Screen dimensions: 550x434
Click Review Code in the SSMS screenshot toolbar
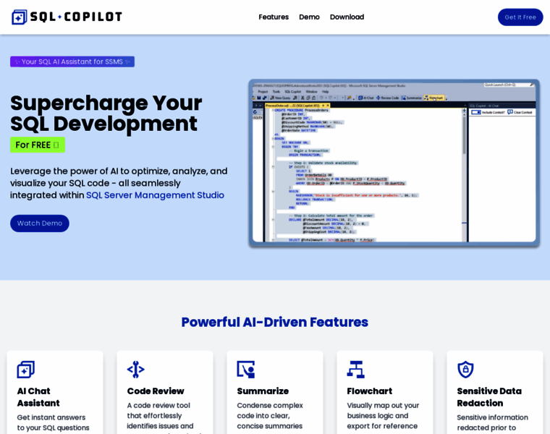388,98
